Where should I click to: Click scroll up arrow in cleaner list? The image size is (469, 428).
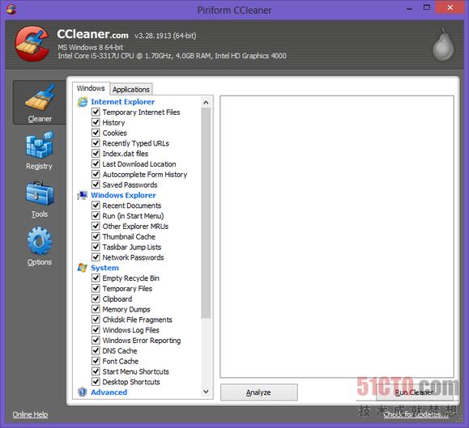click(x=206, y=103)
